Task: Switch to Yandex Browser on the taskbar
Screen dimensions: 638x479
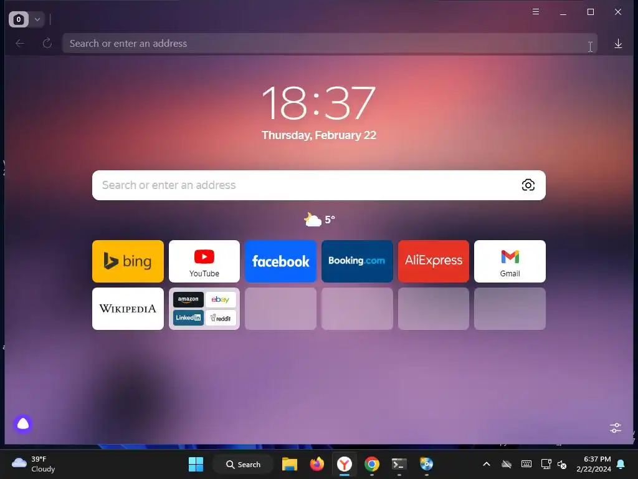Action: [x=344, y=464]
